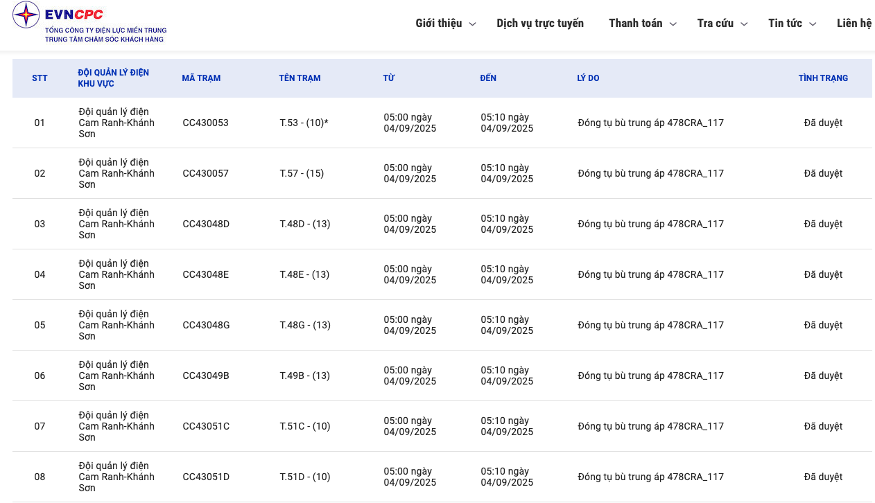Open the Tra cứu menu
This screenshot has width=875, height=503.
click(716, 24)
